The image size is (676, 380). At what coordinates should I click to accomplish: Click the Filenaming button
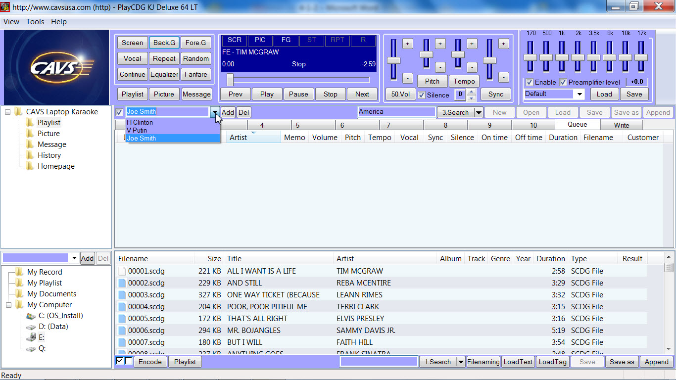[x=483, y=362]
